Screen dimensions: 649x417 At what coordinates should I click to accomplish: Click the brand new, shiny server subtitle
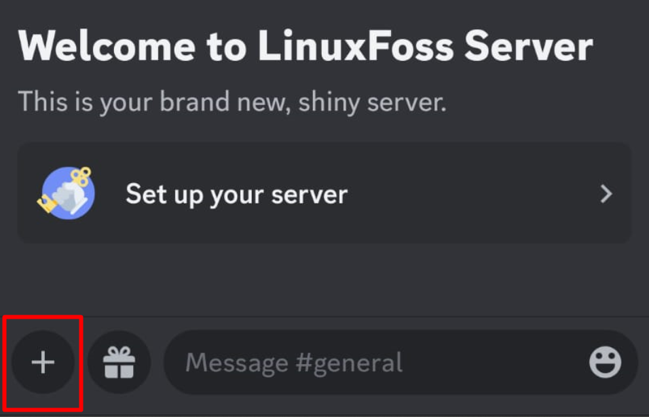(232, 101)
